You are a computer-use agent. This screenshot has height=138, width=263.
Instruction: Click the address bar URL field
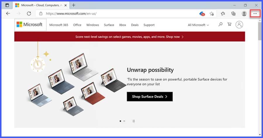[x=117, y=14]
